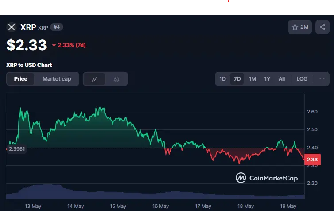Set chart range to 1M
The width and height of the screenshot is (334, 211).
(x=252, y=79)
